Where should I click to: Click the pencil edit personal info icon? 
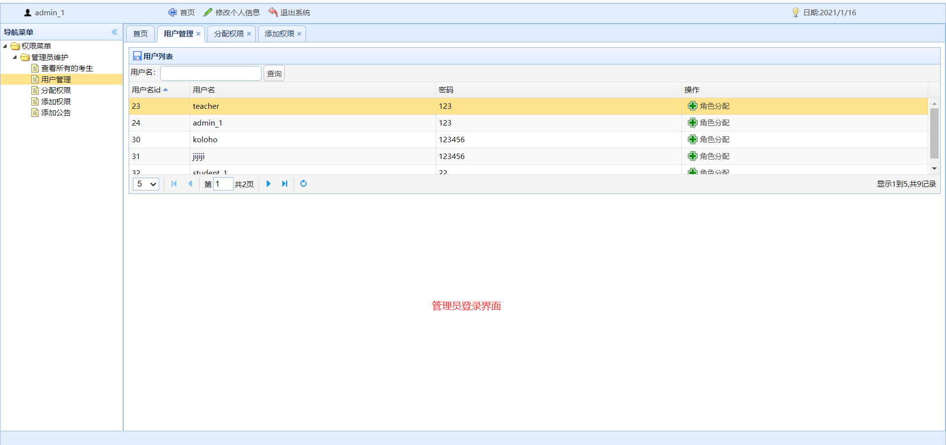pyautogui.click(x=208, y=12)
